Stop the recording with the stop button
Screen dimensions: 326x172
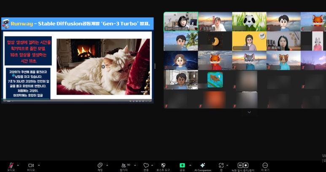pyautogui.click(x=245, y=165)
